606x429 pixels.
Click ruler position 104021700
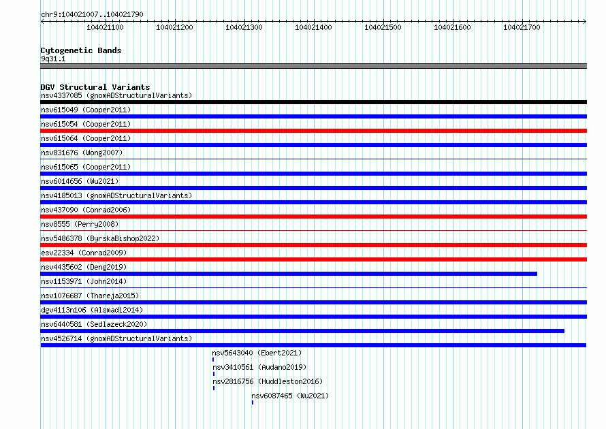click(522, 27)
